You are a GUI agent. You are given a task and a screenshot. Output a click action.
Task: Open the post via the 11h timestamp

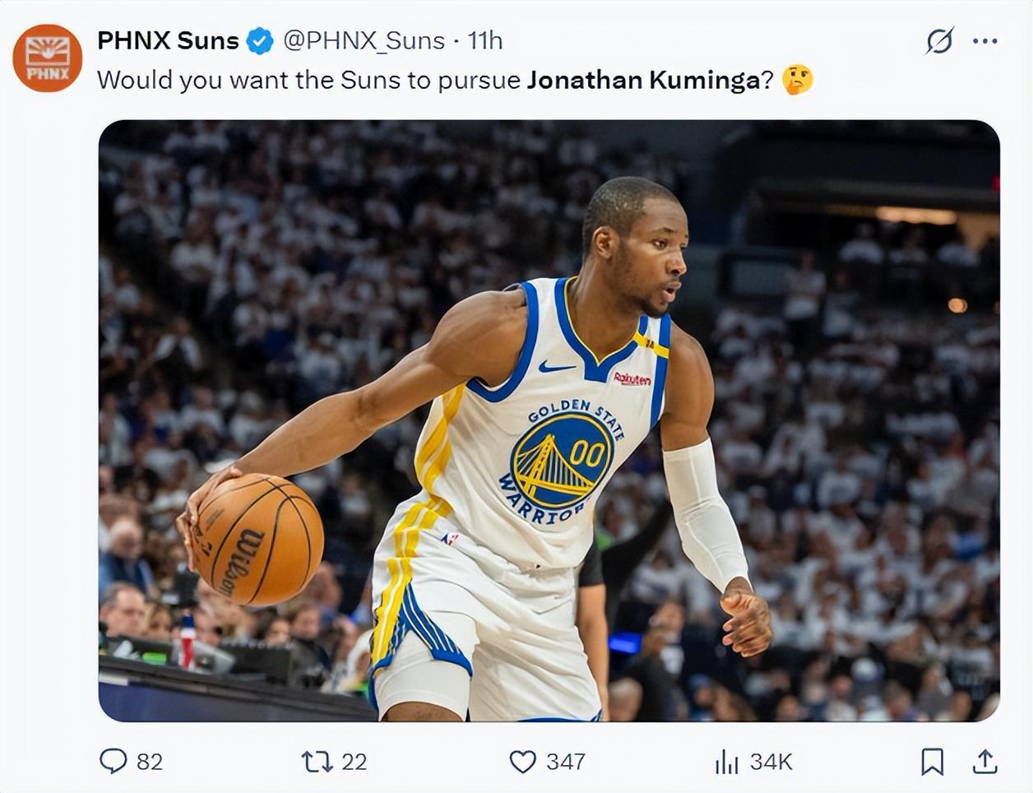point(484,40)
